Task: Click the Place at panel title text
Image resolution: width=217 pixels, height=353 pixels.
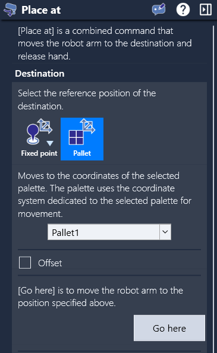Action: [x=41, y=10]
